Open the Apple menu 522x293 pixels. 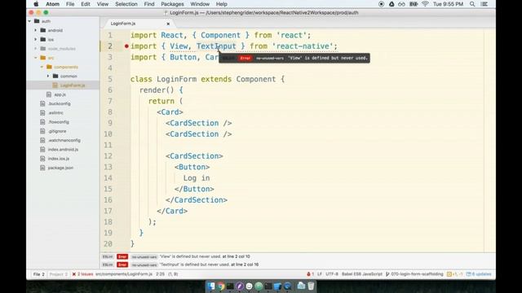click(x=36, y=4)
